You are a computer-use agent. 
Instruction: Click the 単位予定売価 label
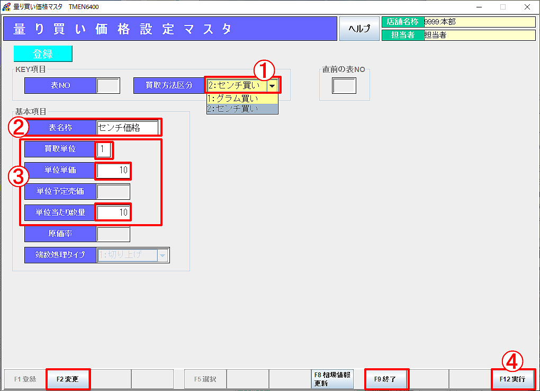click(60, 192)
